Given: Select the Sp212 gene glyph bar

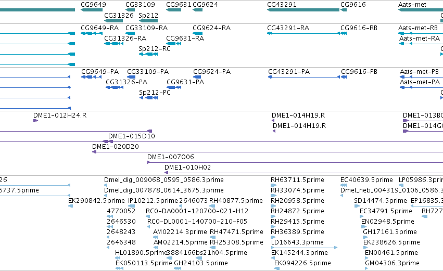Looking at the screenshot, I should tap(148, 21).
